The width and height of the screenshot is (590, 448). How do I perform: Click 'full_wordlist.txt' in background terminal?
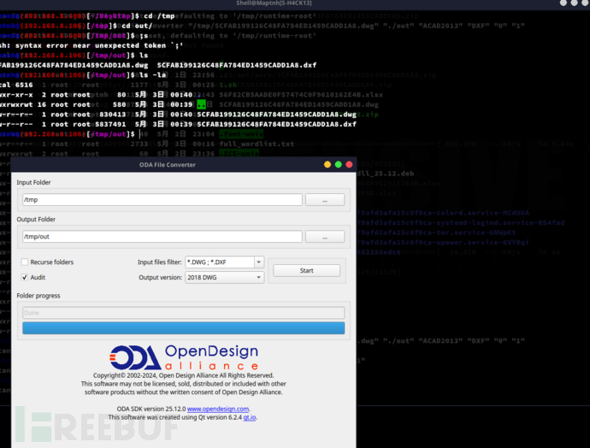point(257,144)
